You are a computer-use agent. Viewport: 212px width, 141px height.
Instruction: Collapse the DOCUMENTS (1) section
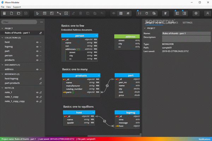pos(2,65)
